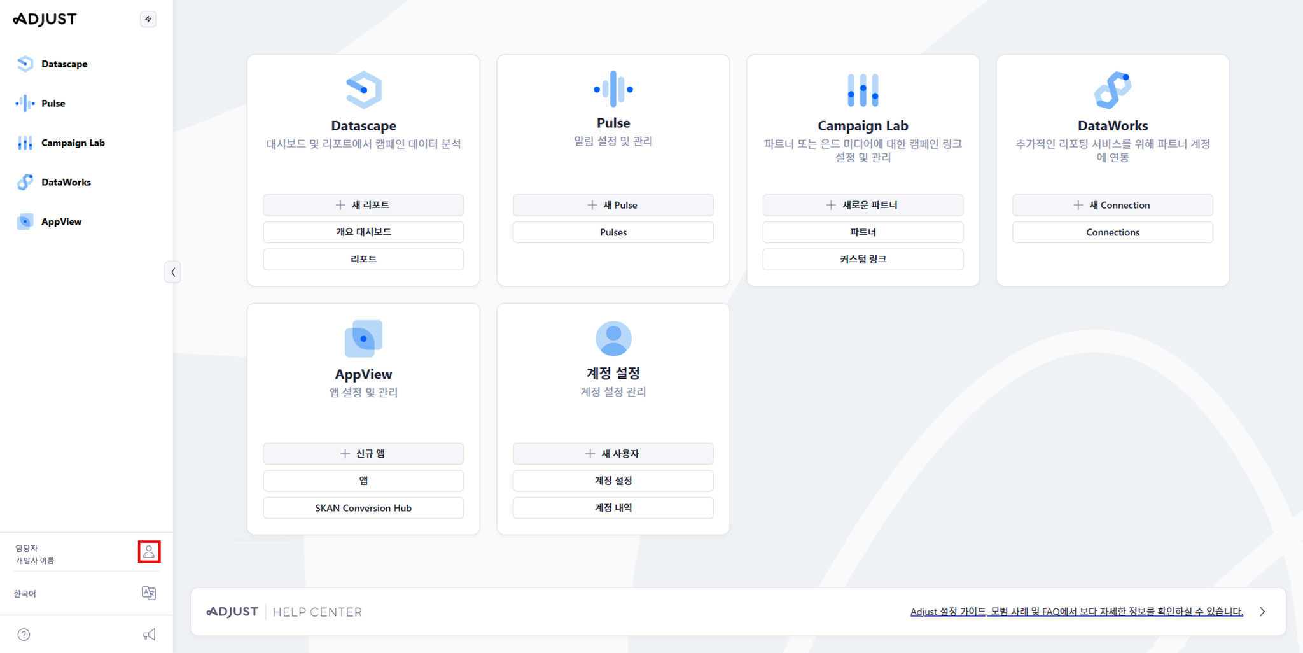The height and width of the screenshot is (653, 1303).
Task: Open Campaign Lab from the sidebar menu
Action: (73, 143)
